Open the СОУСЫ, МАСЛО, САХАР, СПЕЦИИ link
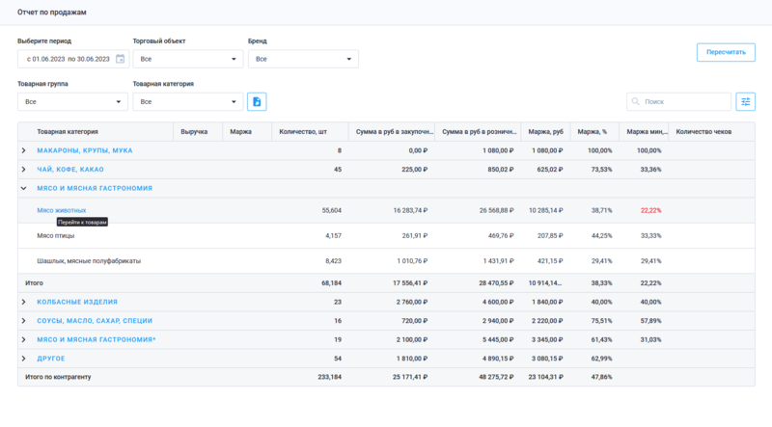This screenshot has width=772, height=427. point(95,321)
